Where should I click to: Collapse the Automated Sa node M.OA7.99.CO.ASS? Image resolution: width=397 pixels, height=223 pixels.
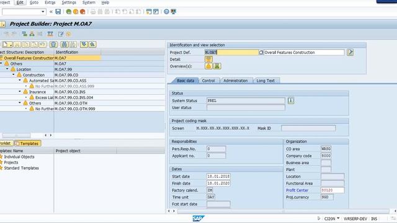[x=20, y=80]
